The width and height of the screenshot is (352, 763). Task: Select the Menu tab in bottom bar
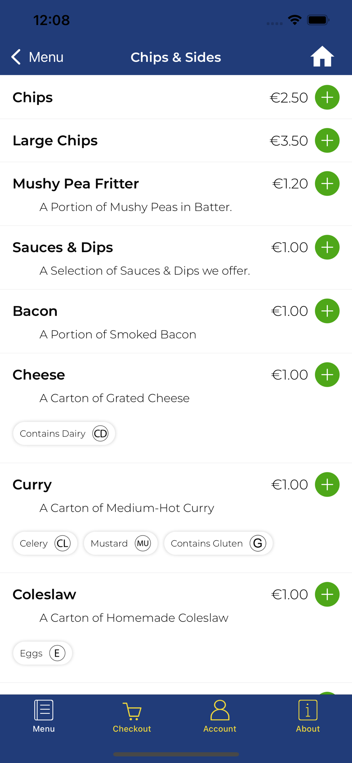pyautogui.click(x=44, y=716)
